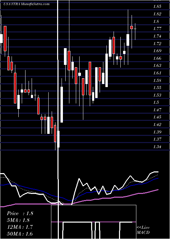Click the 1.61 price axis label
This screenshot has height=239, width=170.
[x=157, y=73]
